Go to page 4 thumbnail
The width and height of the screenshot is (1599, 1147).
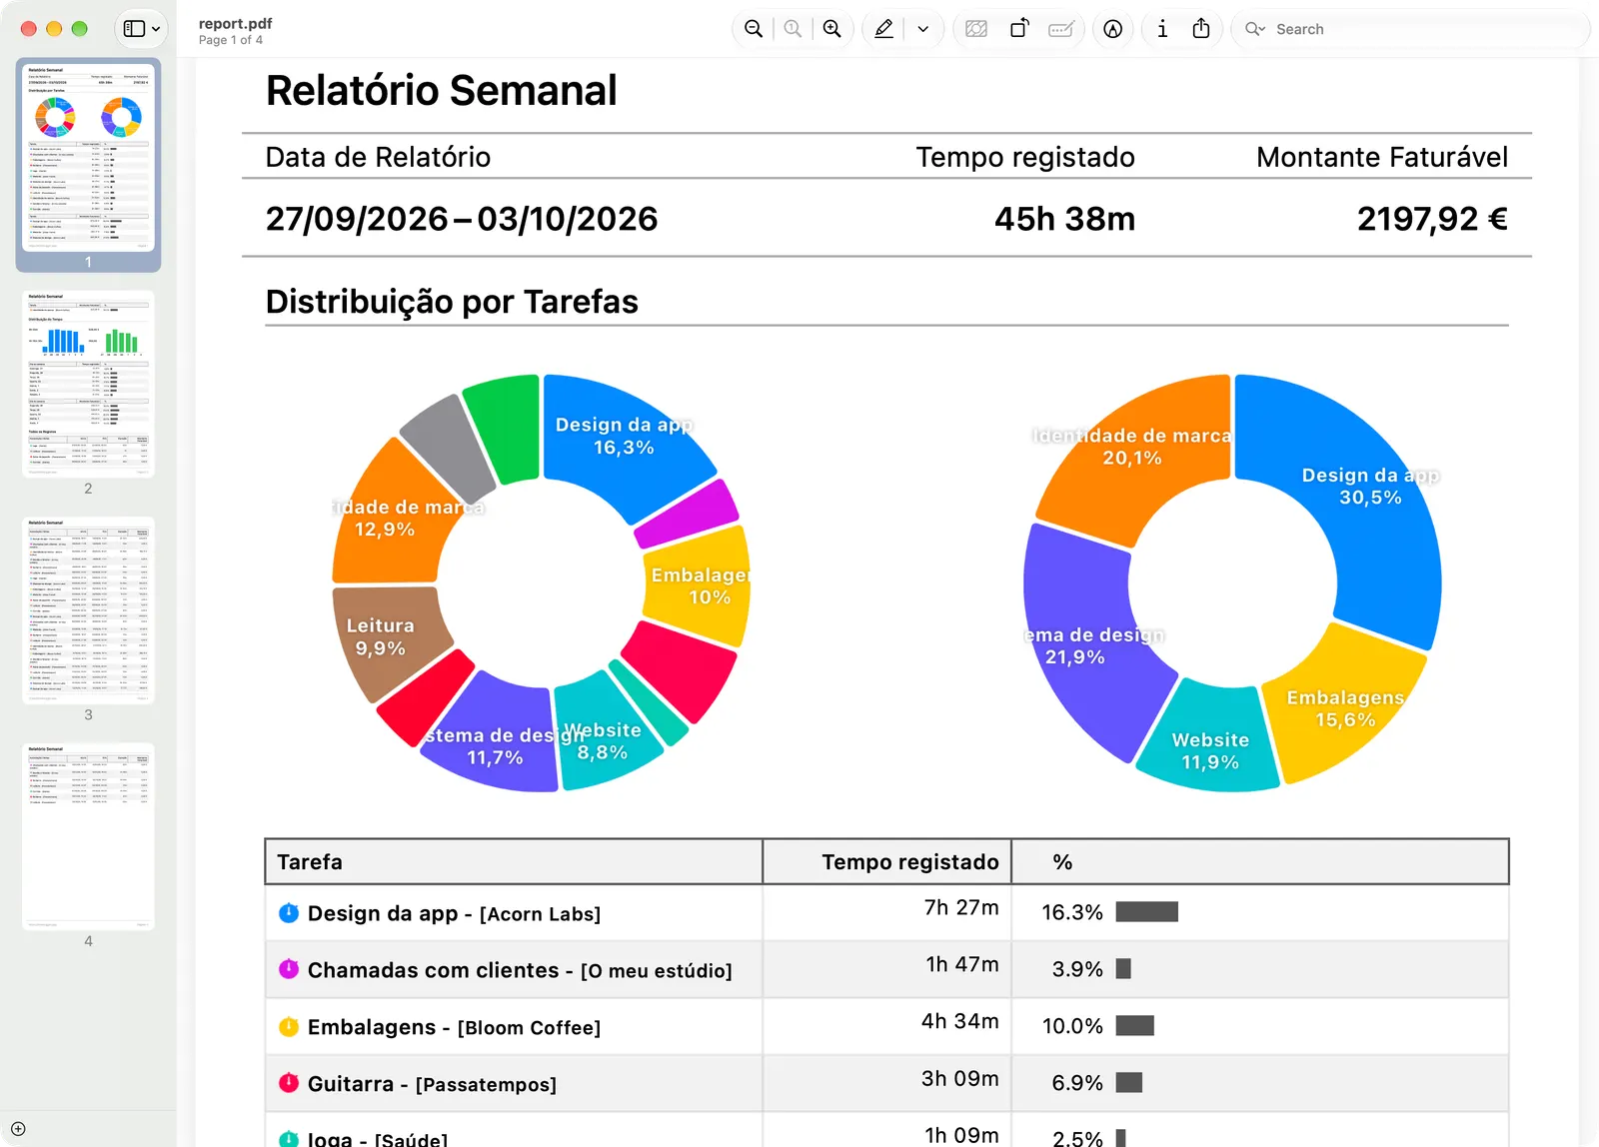pos(88,836)
